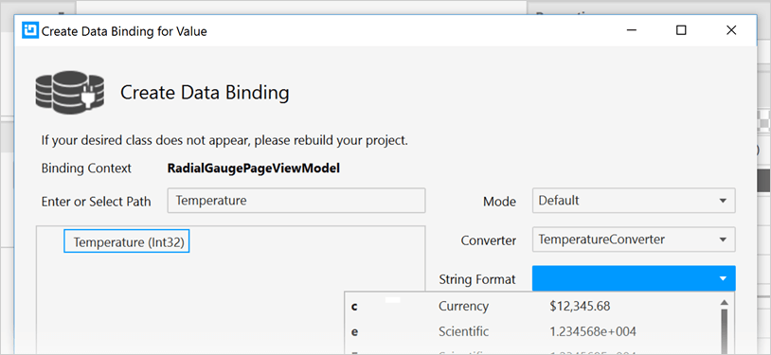Click the Binding Context label
771x355 pixels.
click(x=86, y=169)
